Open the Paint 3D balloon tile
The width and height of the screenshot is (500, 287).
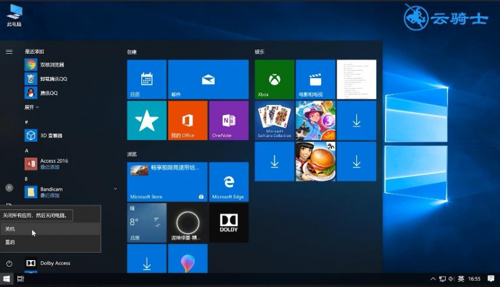[188, 259]
